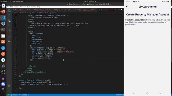Open the Remote Explorer view
The height and width of the screenshot is (96, 172).
pos(9,36)
